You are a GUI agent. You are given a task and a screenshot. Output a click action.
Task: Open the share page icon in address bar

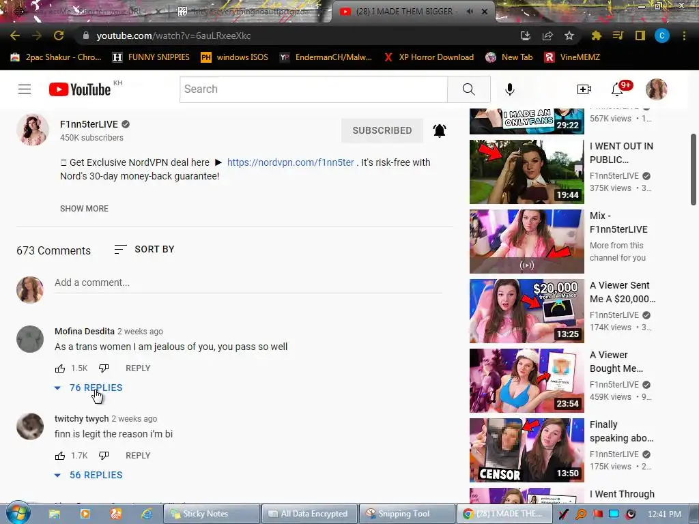point(547,35)
